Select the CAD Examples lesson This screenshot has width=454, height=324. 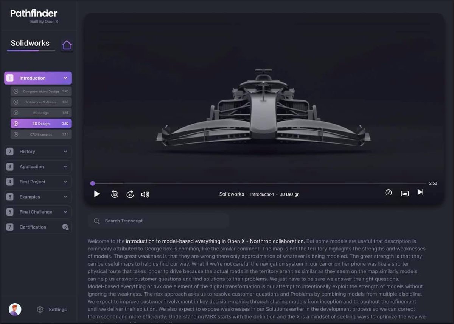(41, 134)
